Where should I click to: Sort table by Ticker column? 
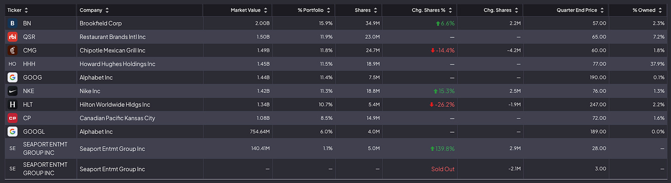[x=17, y=10]
